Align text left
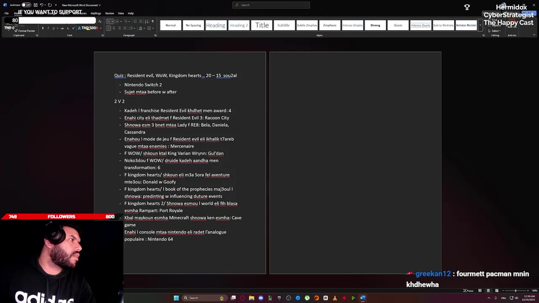Image resolution: width=539 pixels, height=303 pixels. click(108, 28)
